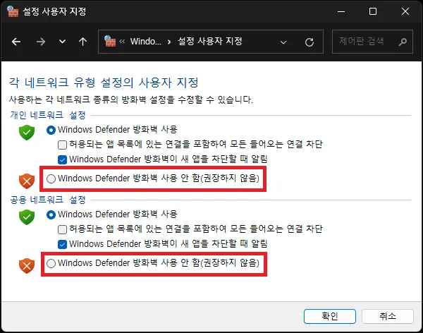Viewport: 423px width, 333px height.
Task: Open the Windo... breadcrumb in address bar
Action: [146, 42]
